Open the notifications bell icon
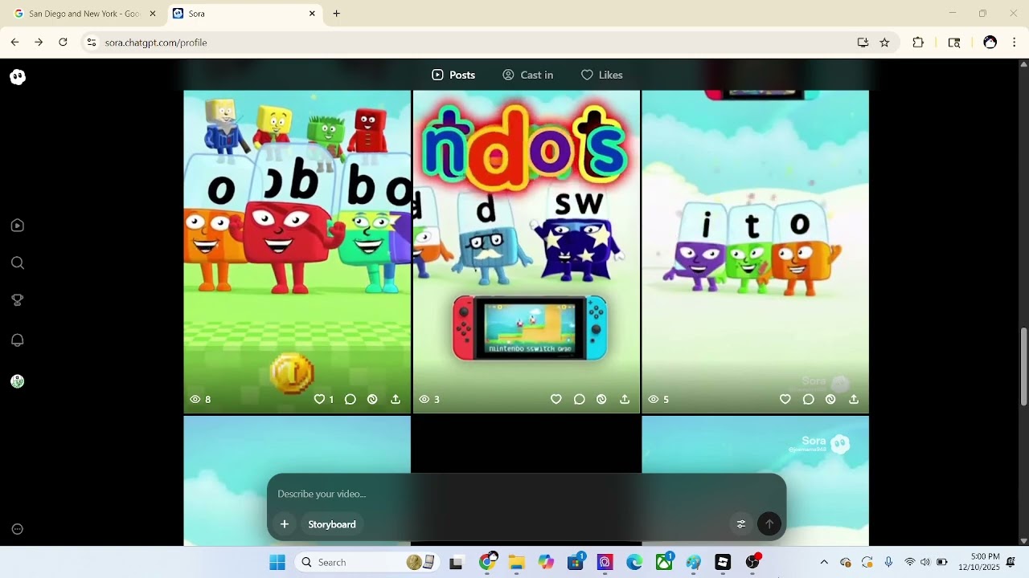 pyautogui.click(x=18, y=340)
